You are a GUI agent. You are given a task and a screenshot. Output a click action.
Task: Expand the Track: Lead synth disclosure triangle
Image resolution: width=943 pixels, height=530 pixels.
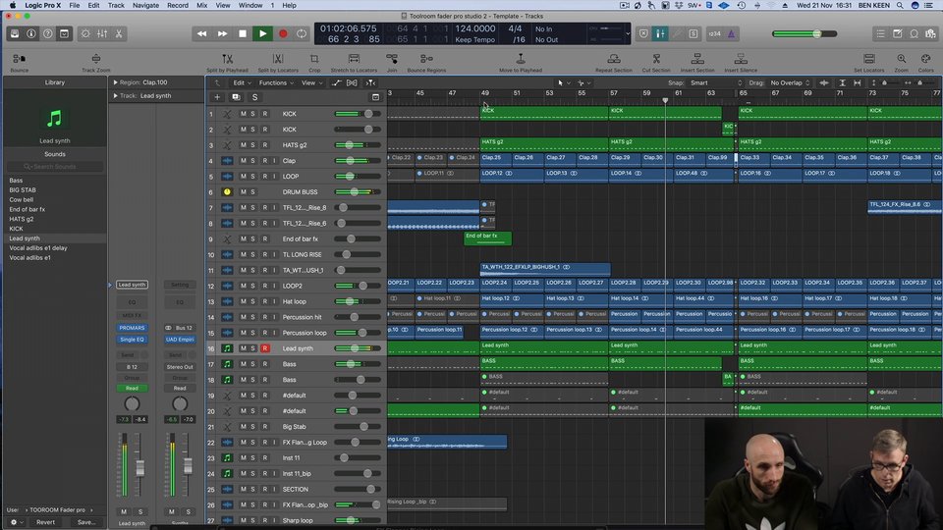[115, 95]
